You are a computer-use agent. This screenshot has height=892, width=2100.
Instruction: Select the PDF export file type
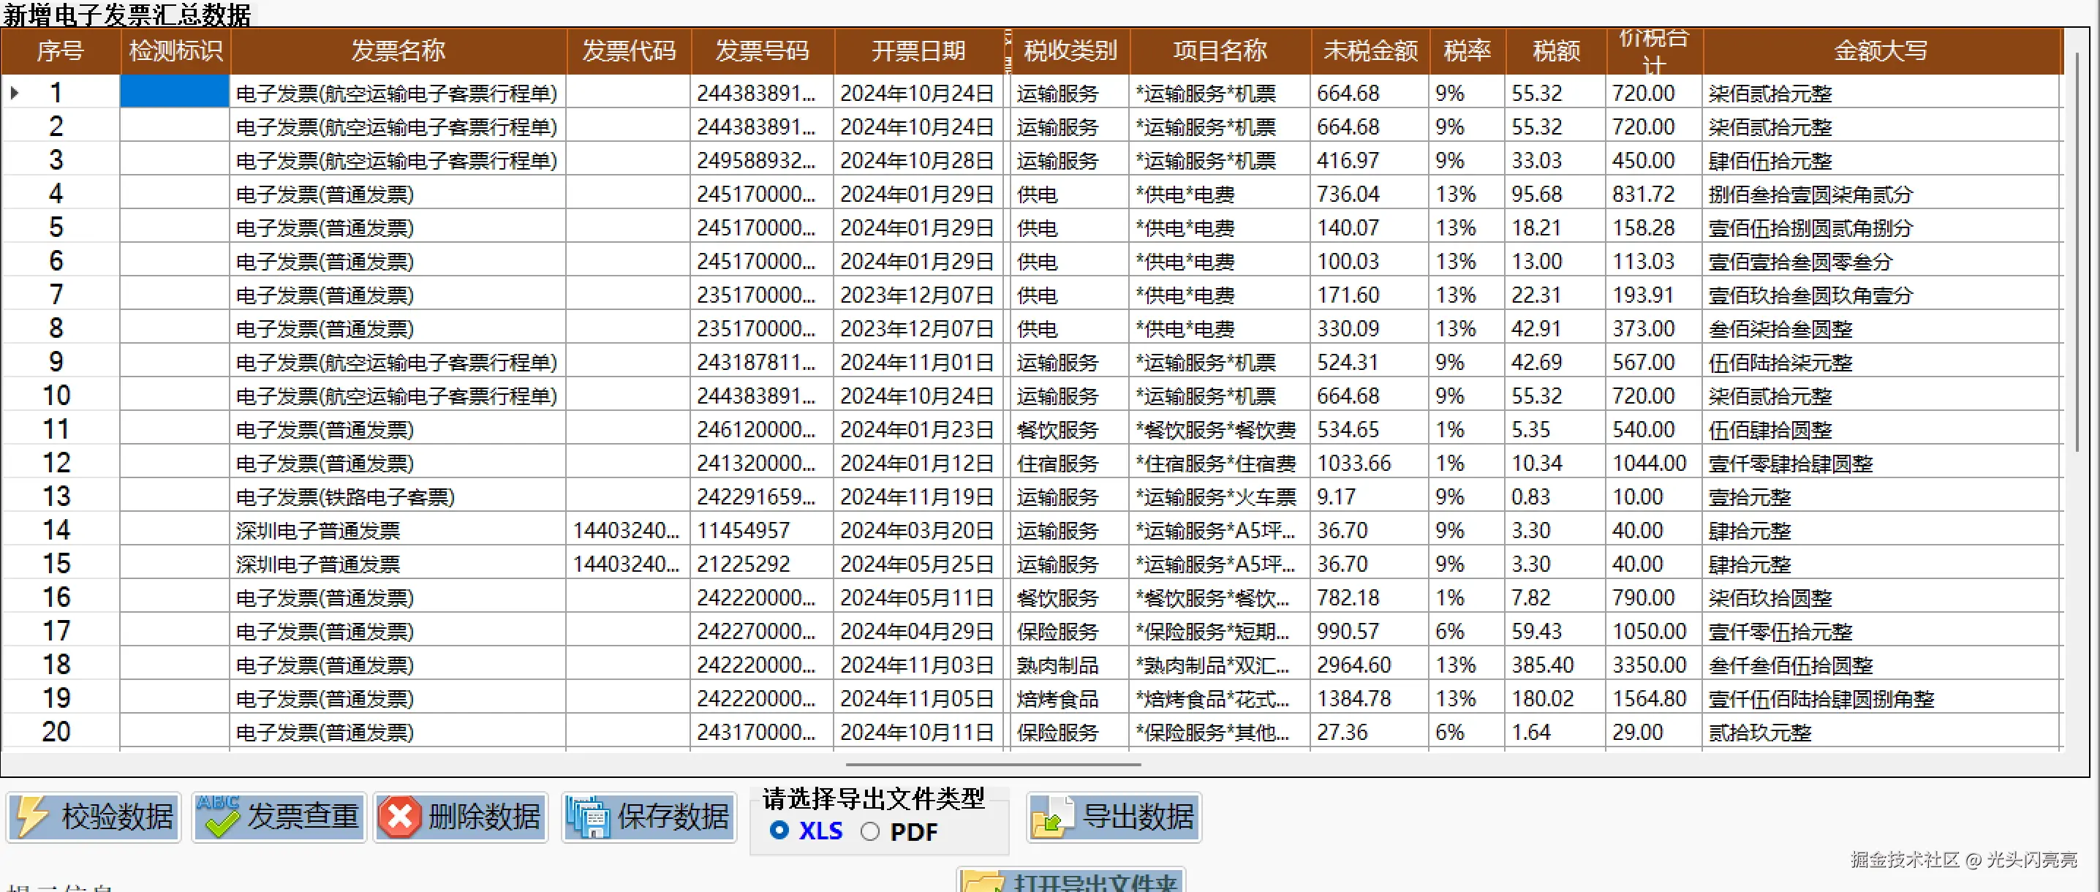tap(871, 831)
